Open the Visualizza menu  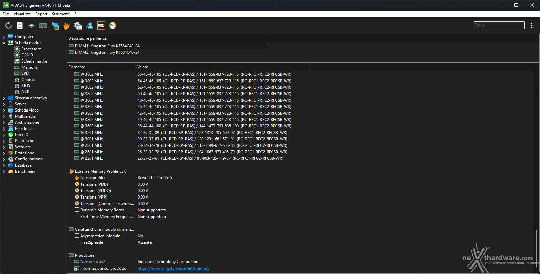[x=22, y=14]
